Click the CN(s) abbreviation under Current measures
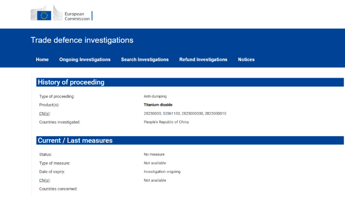345x208 pixels. [45, 180]
